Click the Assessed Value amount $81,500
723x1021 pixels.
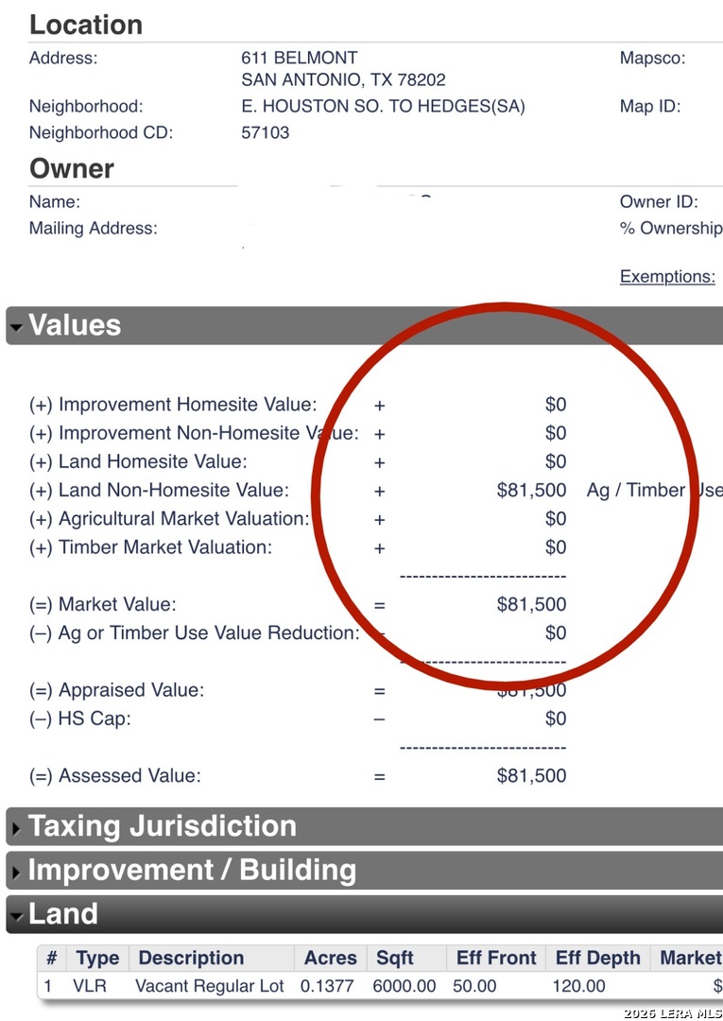click(x=531, y=777)
